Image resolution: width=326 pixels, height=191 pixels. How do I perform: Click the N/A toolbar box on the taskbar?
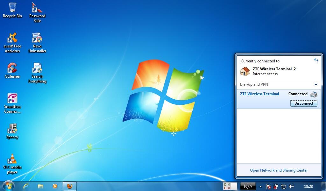tap(248, 187)
